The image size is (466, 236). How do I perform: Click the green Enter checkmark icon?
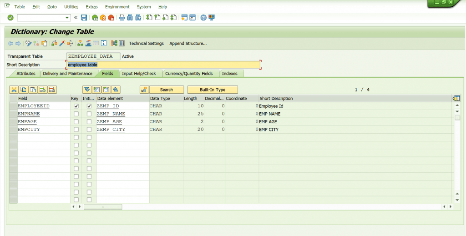coord(10,18)
